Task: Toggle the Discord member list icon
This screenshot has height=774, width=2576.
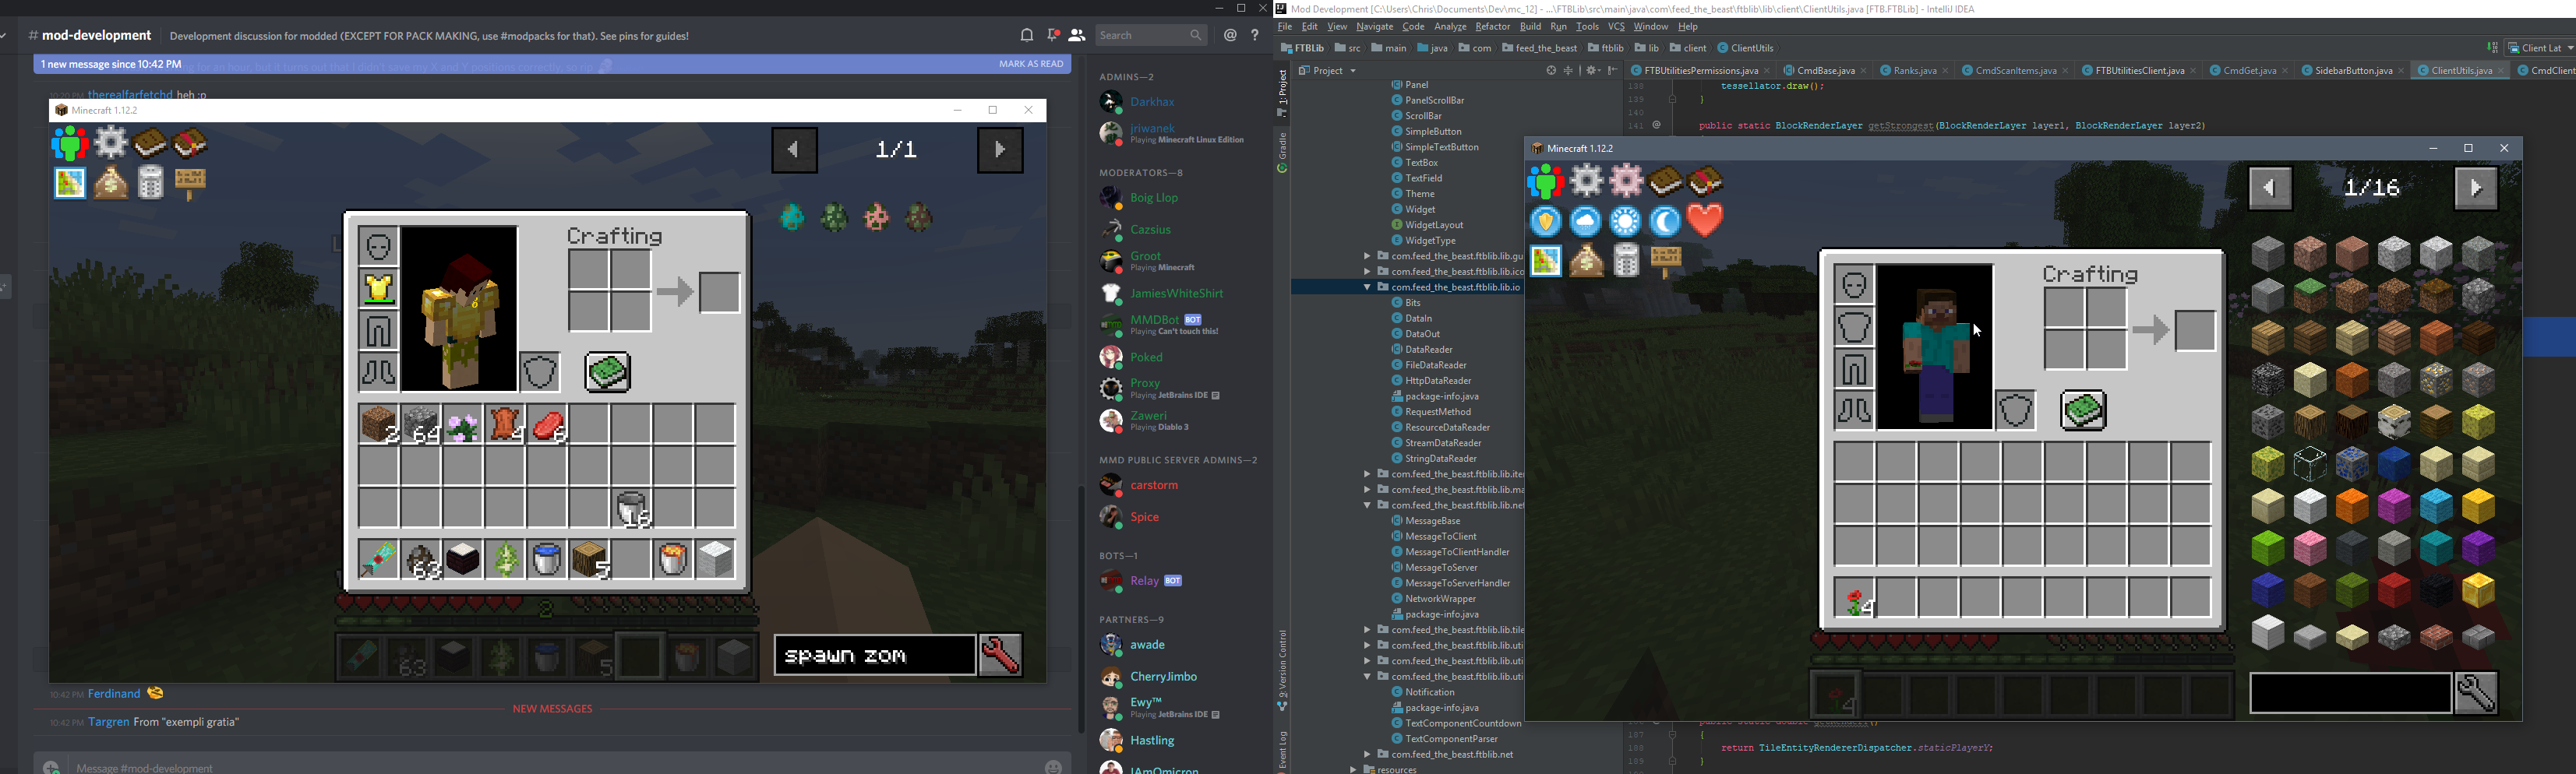Action: pos(1077,36)
